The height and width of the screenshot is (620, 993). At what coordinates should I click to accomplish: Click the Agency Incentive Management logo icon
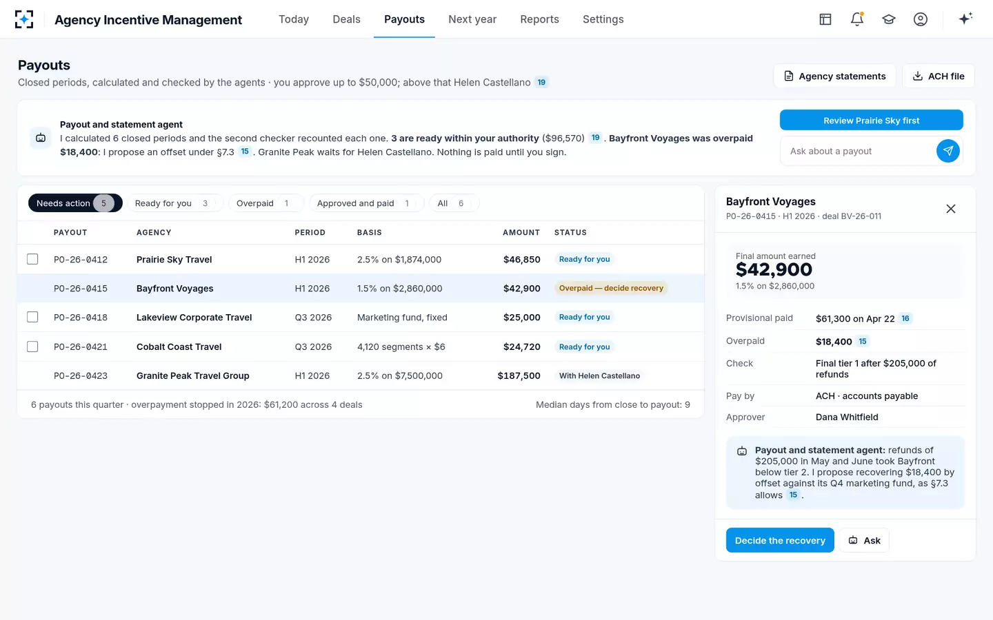click(24, 19)
